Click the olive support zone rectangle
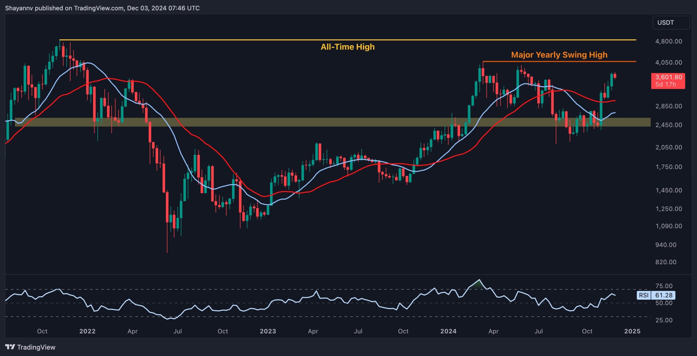The width and height of the screenshot is (697, 356). [327, 122]
